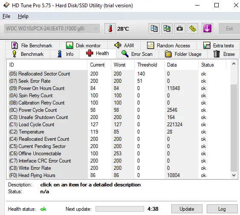Click scroll up arrow in attribute list

tap(234, 64)
